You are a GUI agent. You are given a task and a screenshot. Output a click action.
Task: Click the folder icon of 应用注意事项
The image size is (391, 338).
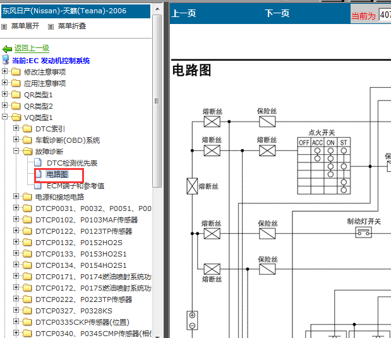click(x=16, y=83)
